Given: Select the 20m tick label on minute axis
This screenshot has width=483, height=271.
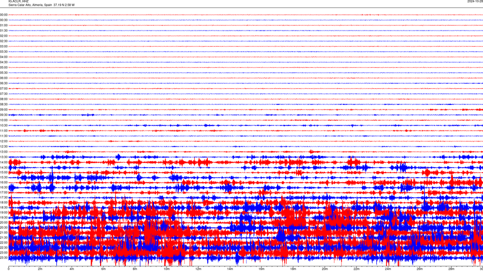Looking at the screenshot, I should coord(325,269).
